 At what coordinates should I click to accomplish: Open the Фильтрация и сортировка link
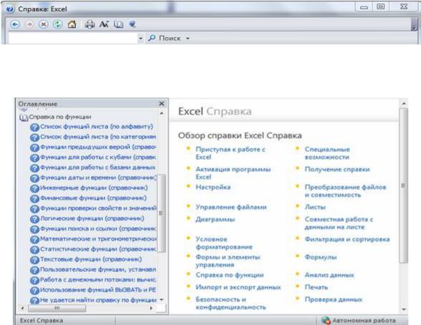pos(347,239)
